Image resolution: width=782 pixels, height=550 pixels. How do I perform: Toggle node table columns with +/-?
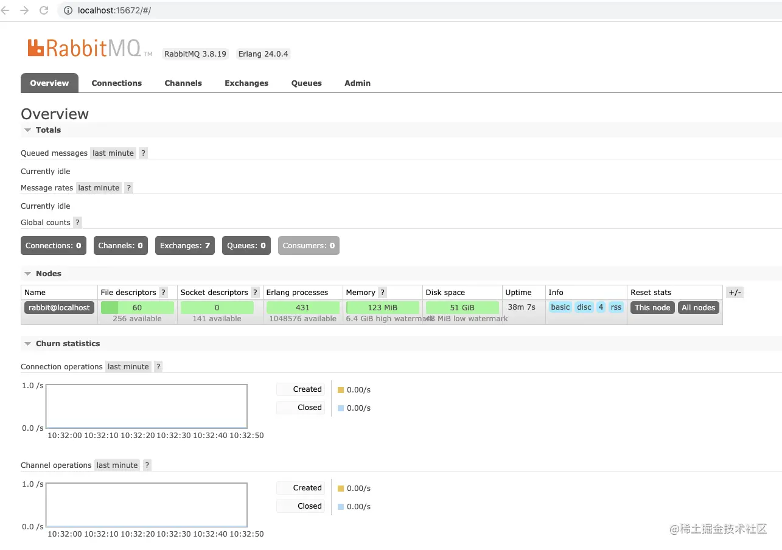[x=735, y=293]
